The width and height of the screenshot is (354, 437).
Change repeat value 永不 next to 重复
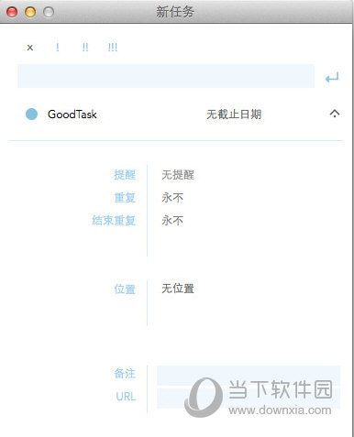click(x=172, y=198)
